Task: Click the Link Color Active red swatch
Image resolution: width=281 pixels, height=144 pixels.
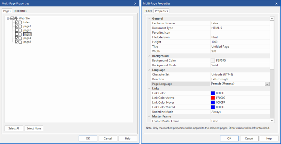Action: tap(213, 98)
